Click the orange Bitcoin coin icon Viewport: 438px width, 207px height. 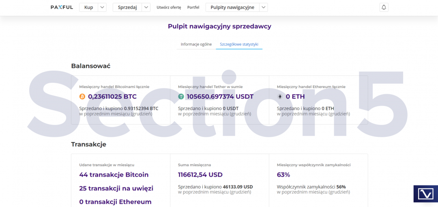(x=82, y=97)
